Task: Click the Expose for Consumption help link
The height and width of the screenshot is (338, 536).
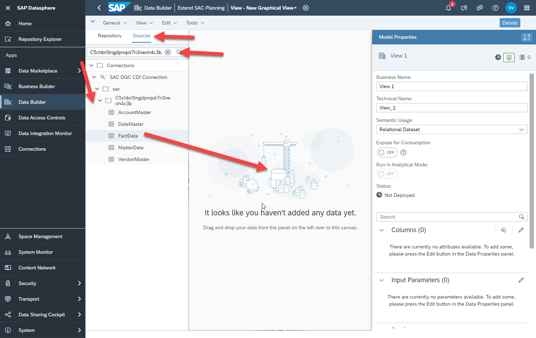Action: 403,152
